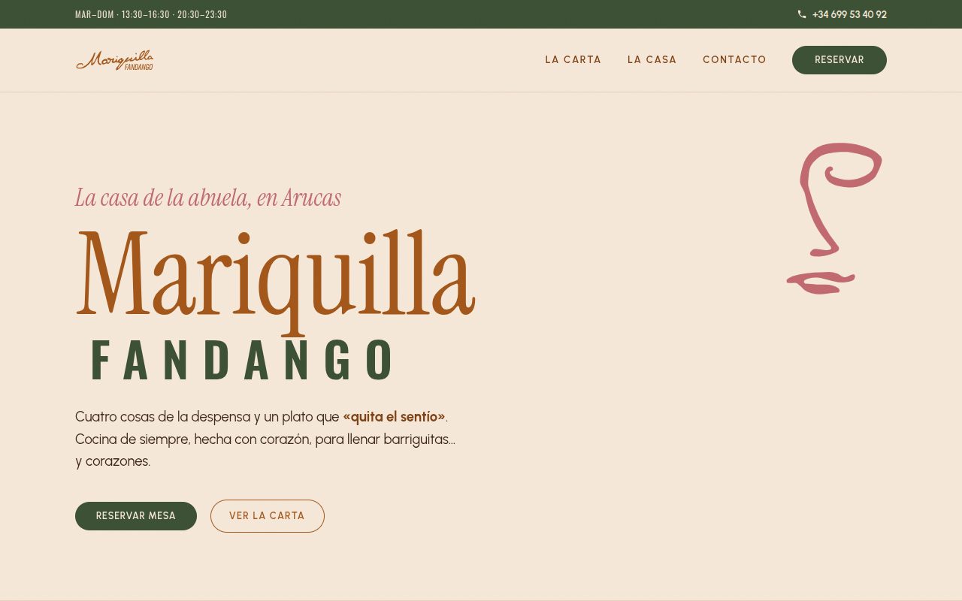Open Ver La Carta button
The height and width of the screenshot is (601, 962).
click(x=268, y=516)
